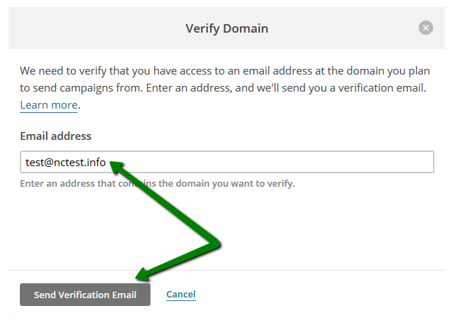Click the circular close icon top right

tap(426, 28)
